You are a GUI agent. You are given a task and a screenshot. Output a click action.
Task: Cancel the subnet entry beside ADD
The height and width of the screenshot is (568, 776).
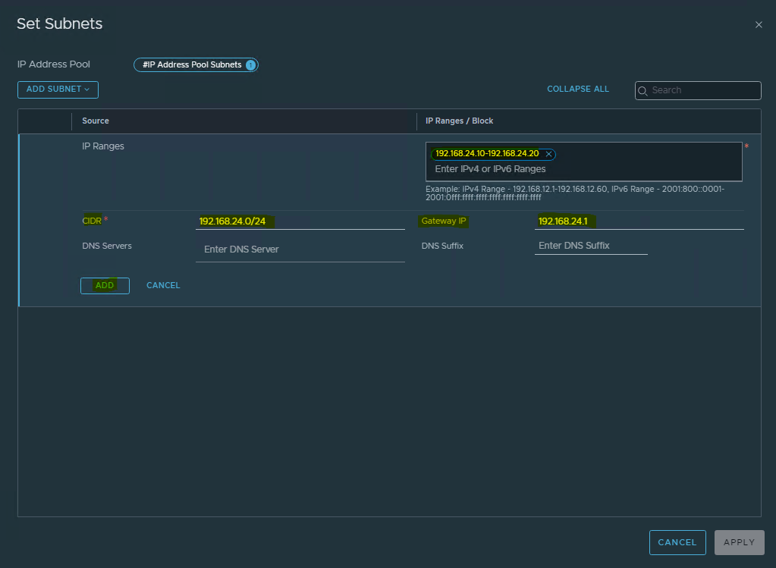click(163, 286)
